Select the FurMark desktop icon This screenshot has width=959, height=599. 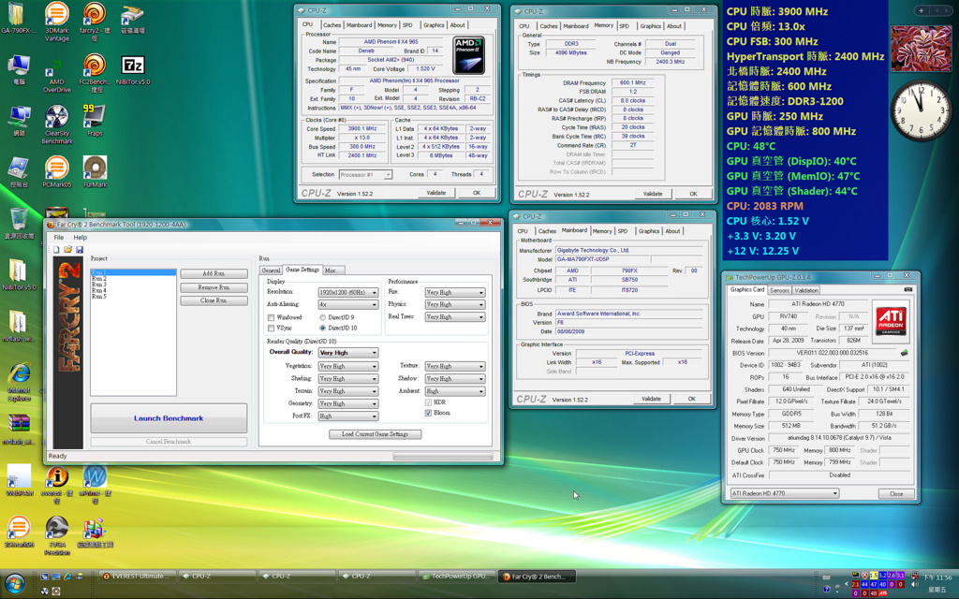95,172
